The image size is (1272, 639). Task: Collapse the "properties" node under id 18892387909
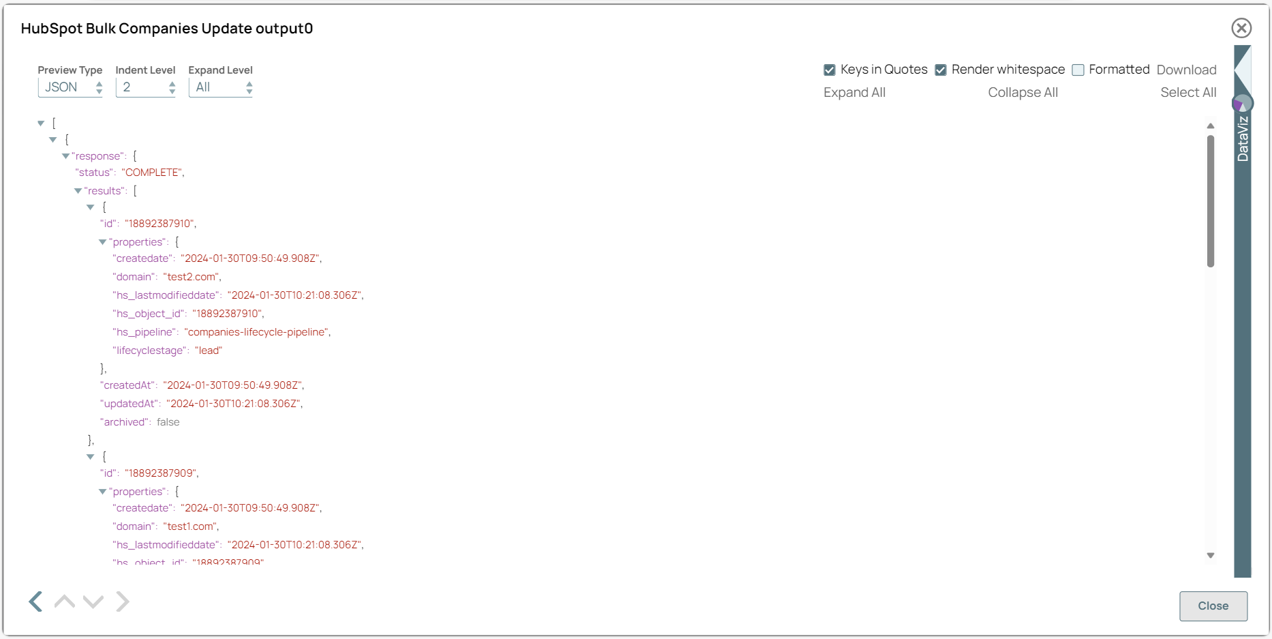tap(103, 492)
